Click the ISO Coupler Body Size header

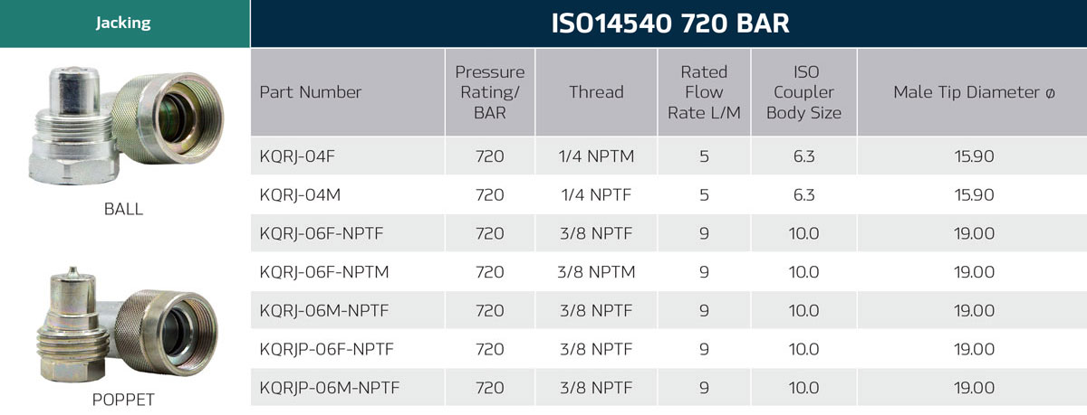803,92
